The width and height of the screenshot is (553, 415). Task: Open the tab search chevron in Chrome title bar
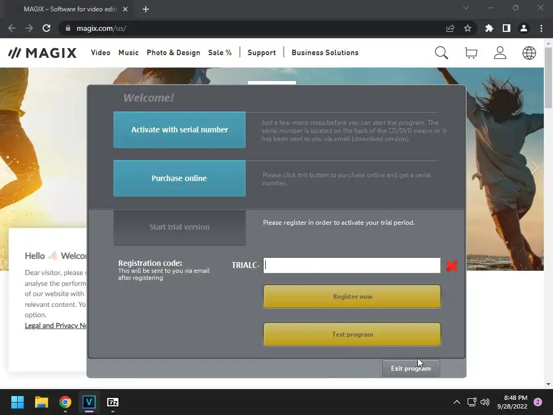point(466,8)
